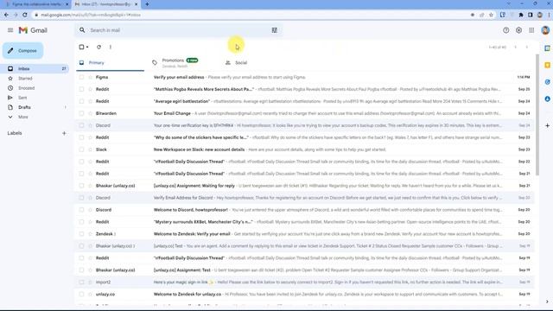This screenshot has width=553, height=311.
Task: Open the Google apps grid
Action: (x=531, y=30)
